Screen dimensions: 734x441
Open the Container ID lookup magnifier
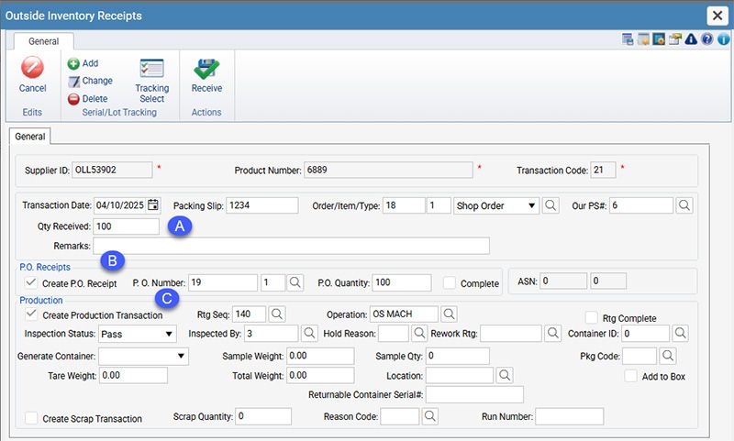(x=680, y=334)
